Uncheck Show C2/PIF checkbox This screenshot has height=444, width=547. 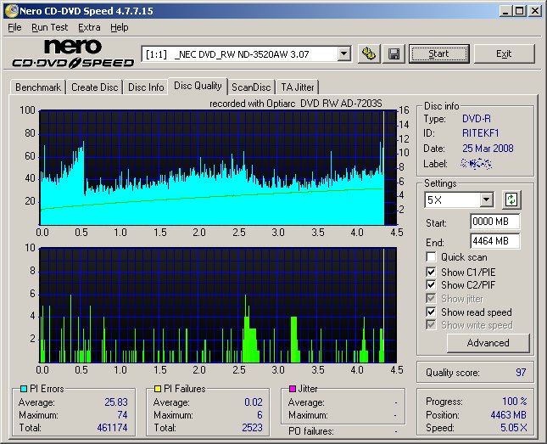point(431,284)
